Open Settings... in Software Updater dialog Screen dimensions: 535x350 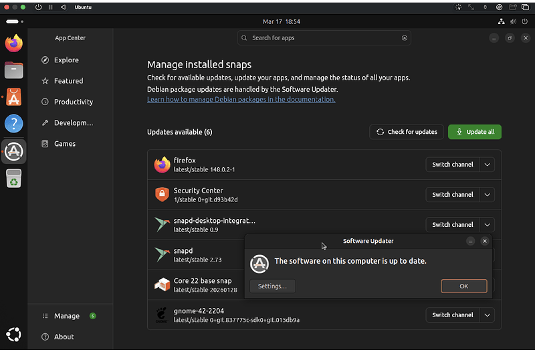pyautogui.click(x=272, y=286)
